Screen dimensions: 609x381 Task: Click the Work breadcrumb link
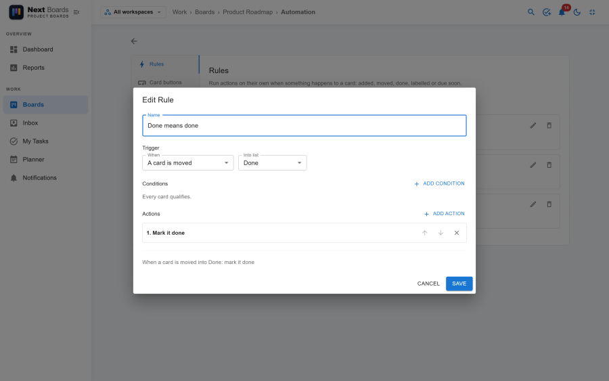[179, 12]
